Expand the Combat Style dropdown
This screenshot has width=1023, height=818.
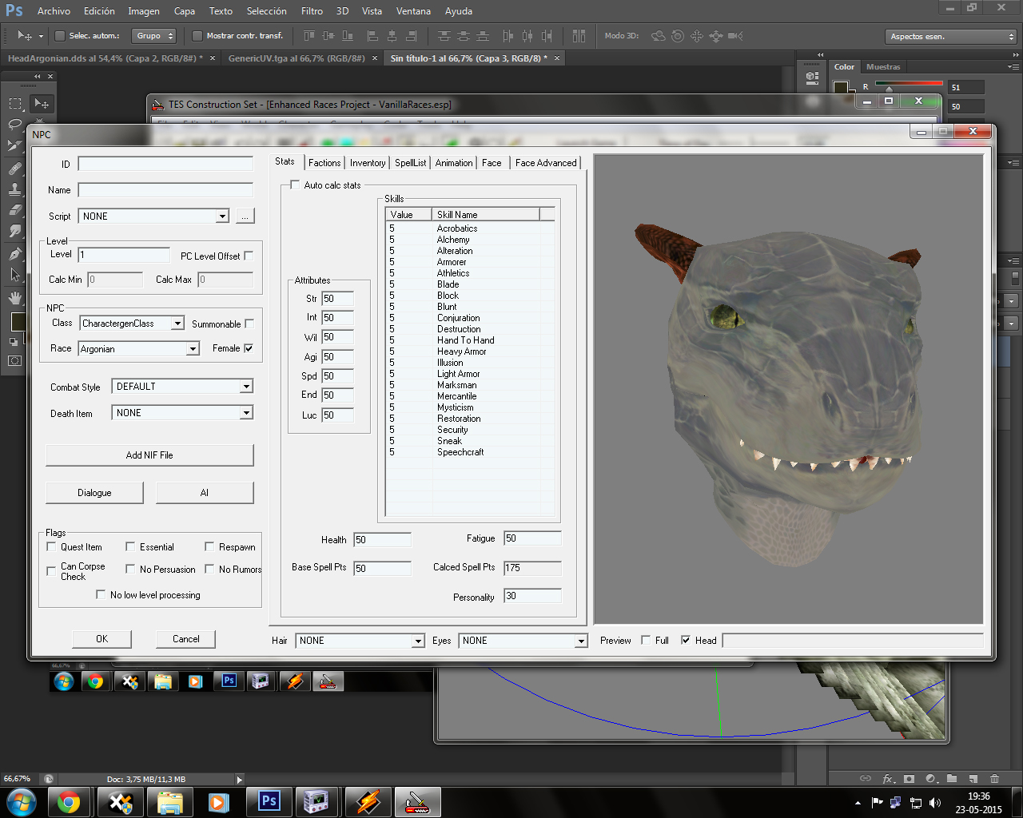click(x=246, y=387)
